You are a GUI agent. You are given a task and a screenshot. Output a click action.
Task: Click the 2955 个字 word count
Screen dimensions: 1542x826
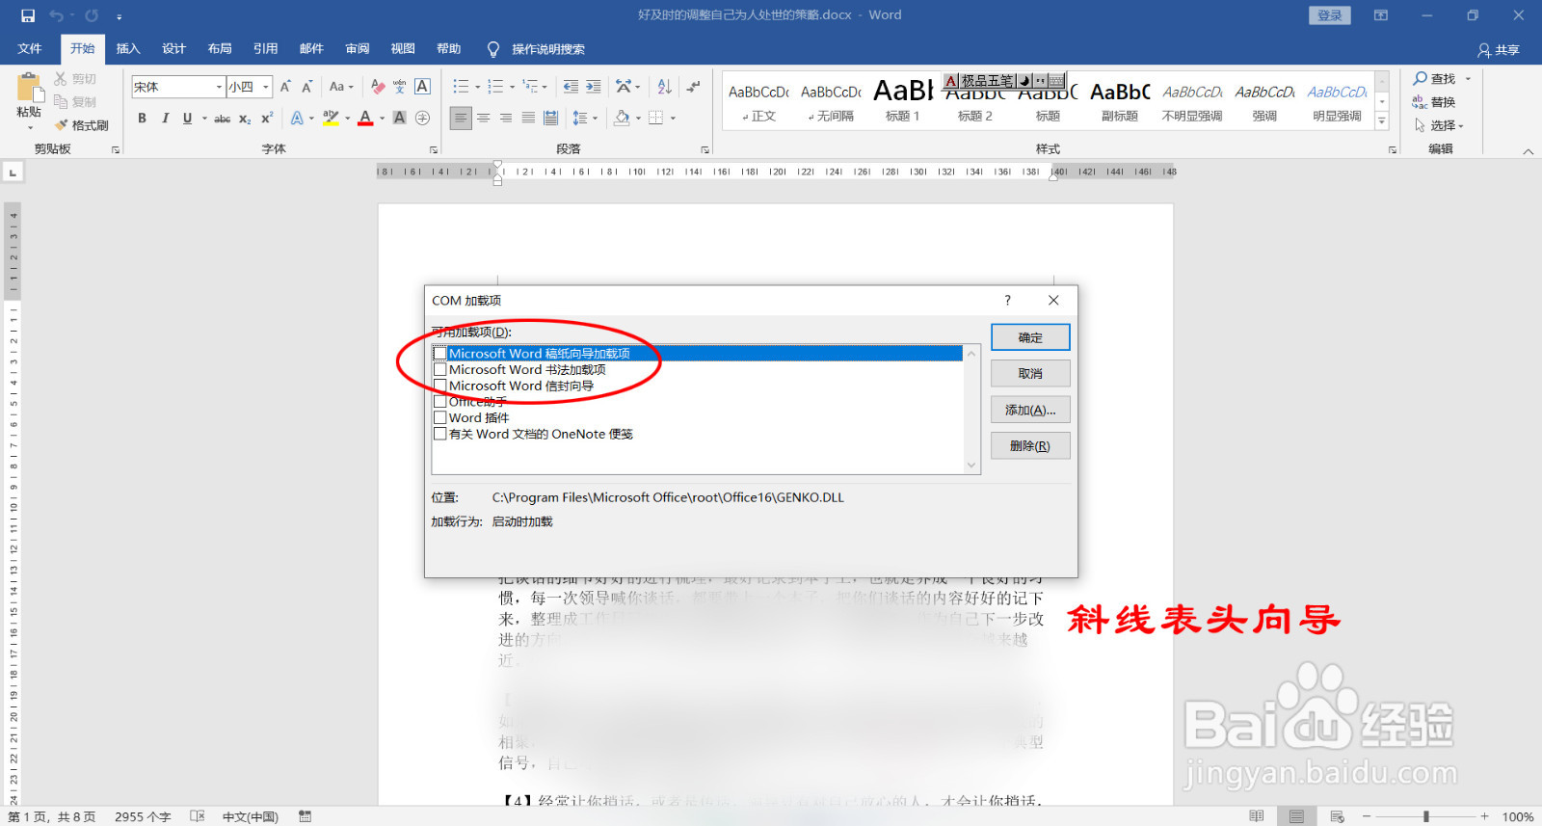click(x=143, y=816)
